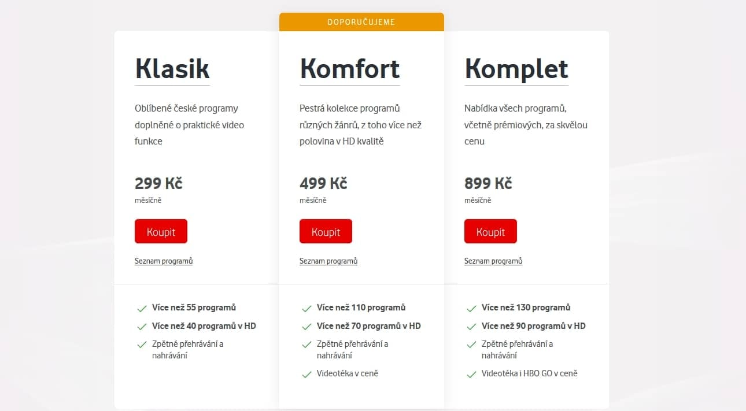
Task: Click checkmark icon beside "Více než 55 programů"
Action: tap(142, 308)
